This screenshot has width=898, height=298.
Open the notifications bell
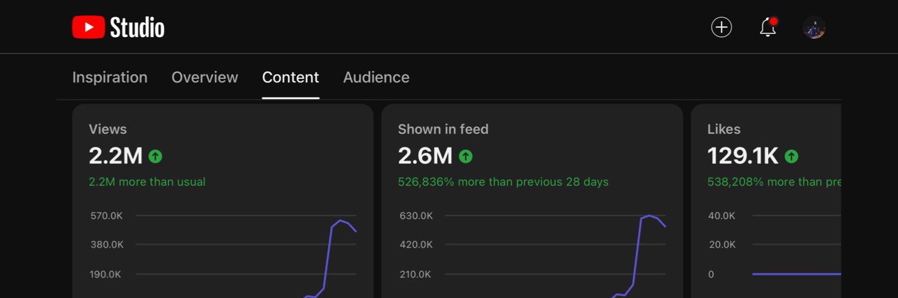768,27
